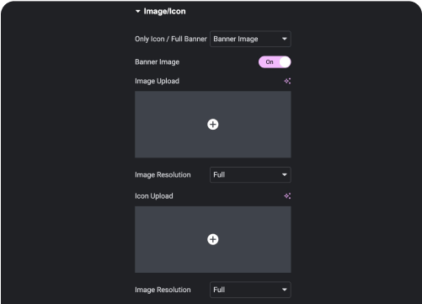422x304 pixels.
Task: Click caret arrow of Icon Upload's resolution select
Action: [x=285, y=290]
